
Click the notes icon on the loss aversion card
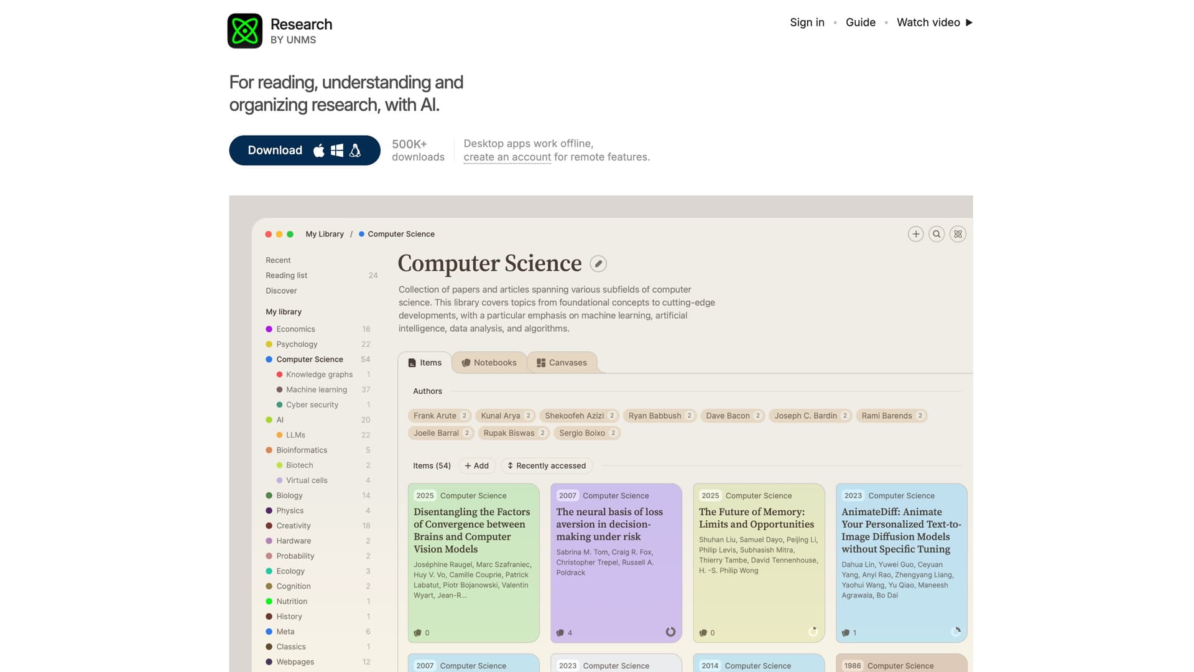[x=560, y=633]
